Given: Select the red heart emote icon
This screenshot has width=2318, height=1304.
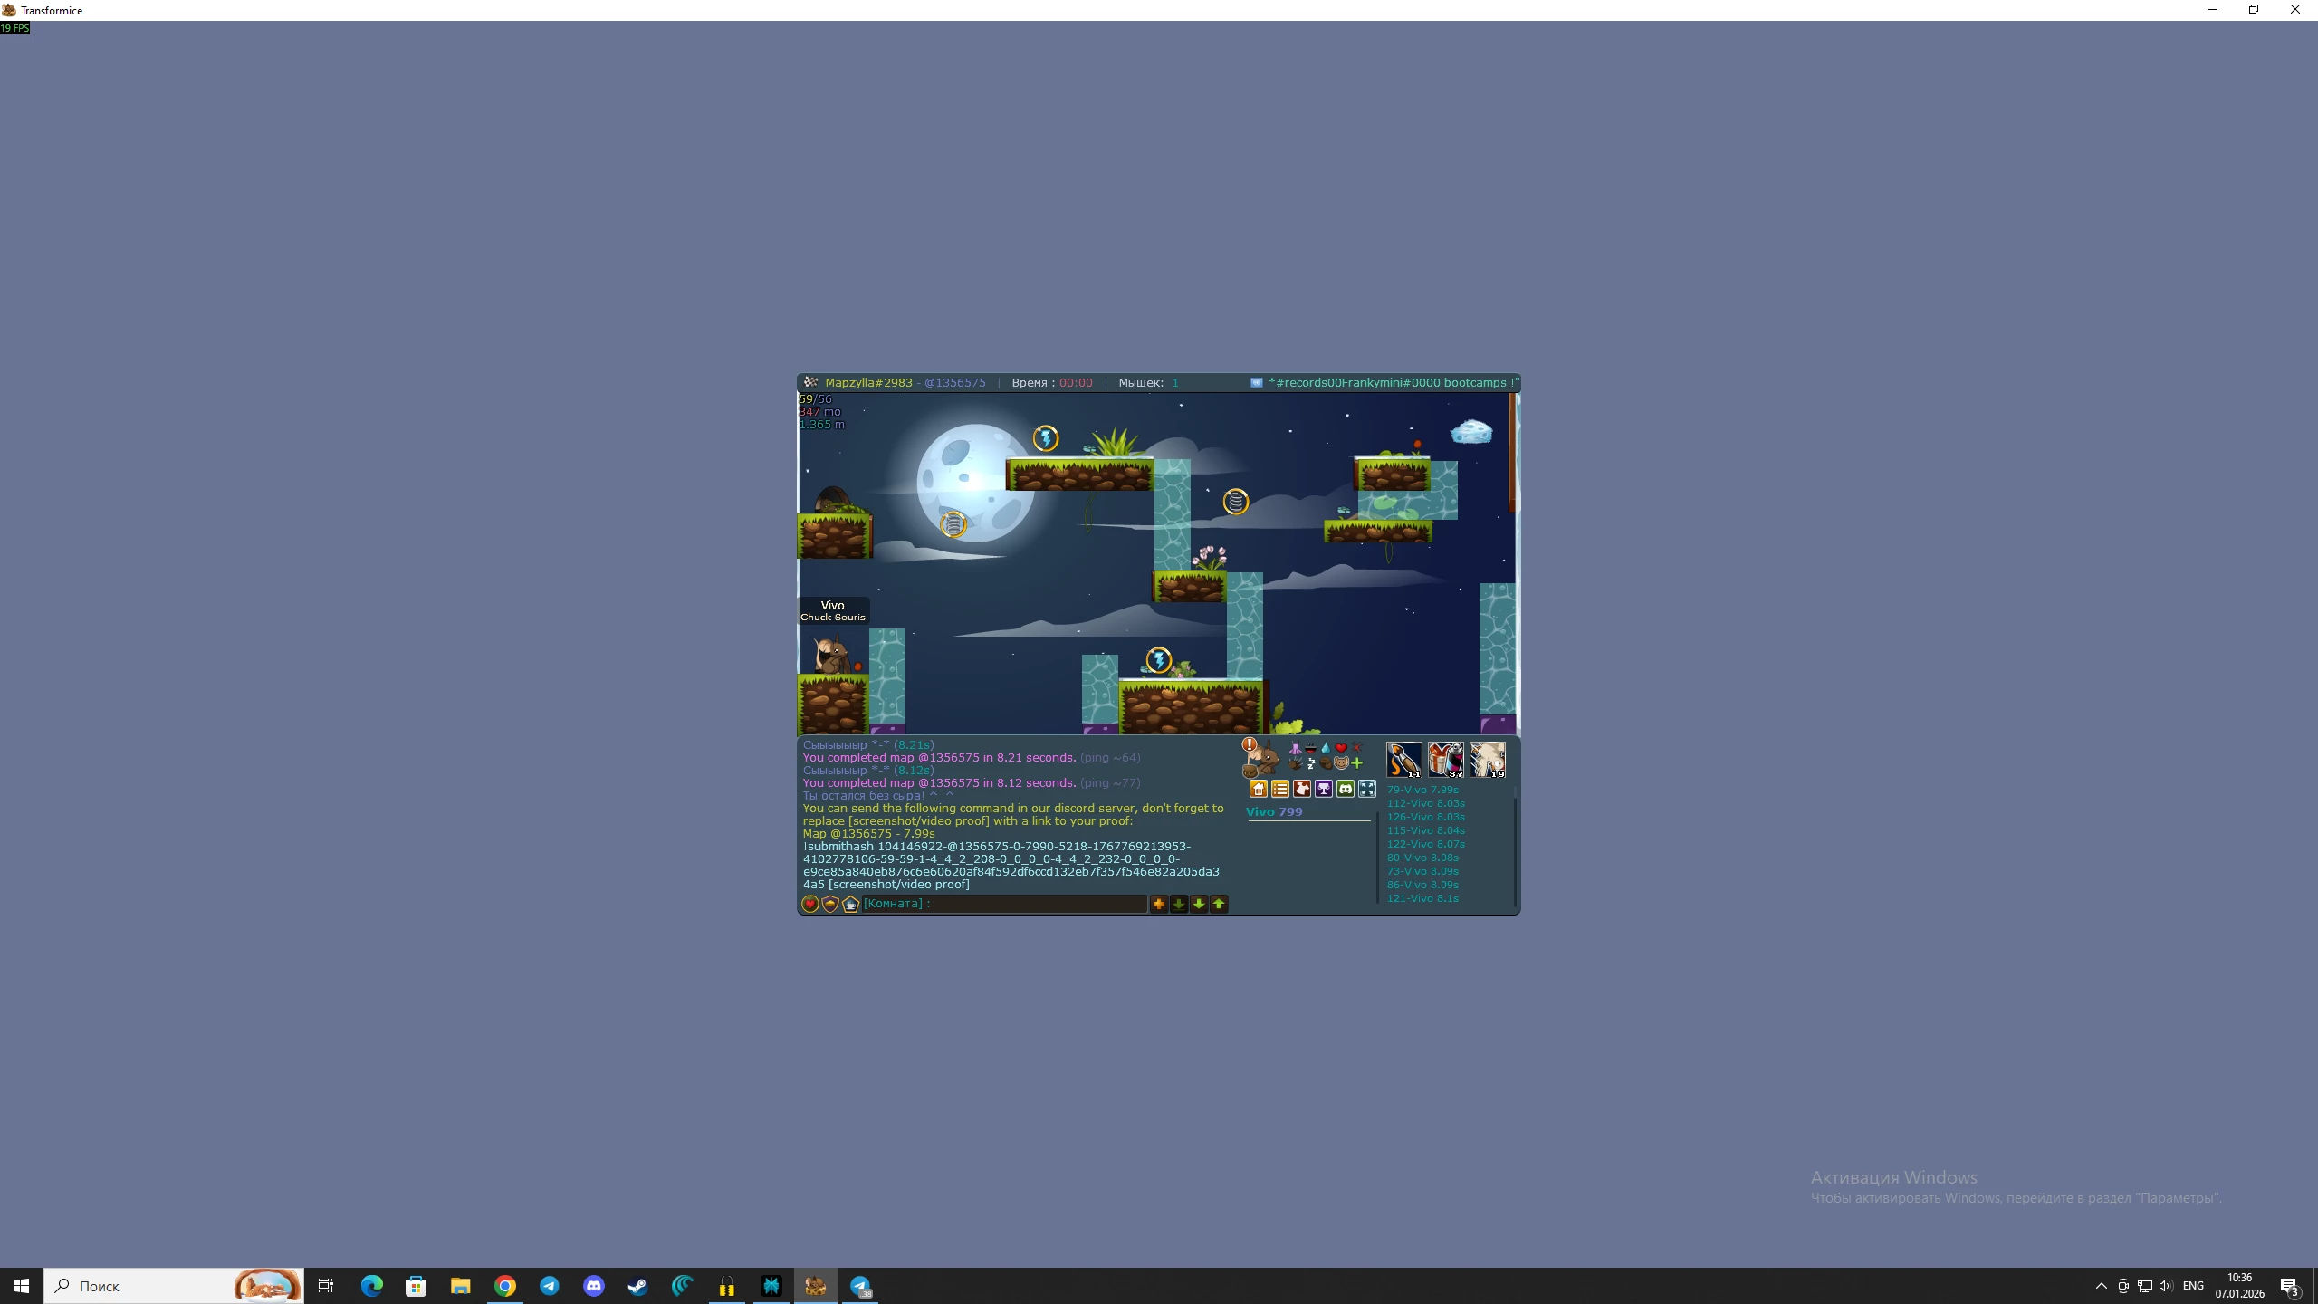Looking at the screenshot, I should click(x=1341, y=749).
